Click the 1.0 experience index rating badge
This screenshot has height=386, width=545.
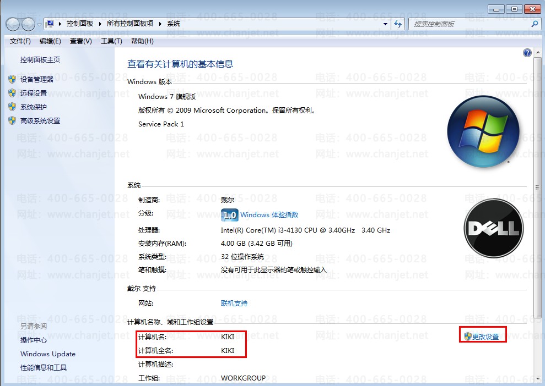tap(229, 215)
